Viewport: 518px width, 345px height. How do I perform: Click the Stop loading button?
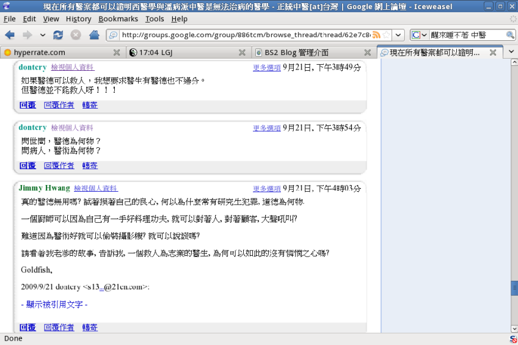(76, 35)
